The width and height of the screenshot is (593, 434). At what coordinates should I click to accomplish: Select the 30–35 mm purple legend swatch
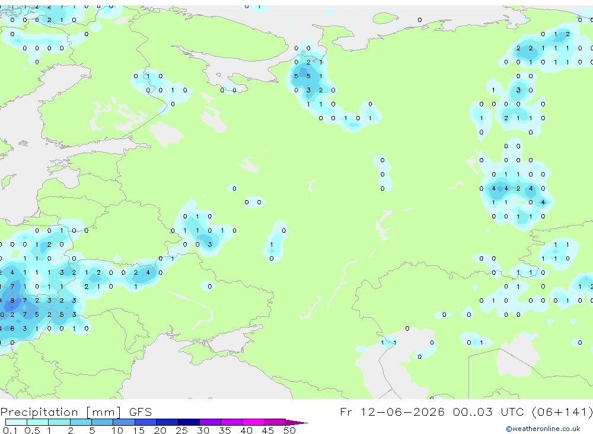pos(211,422)
